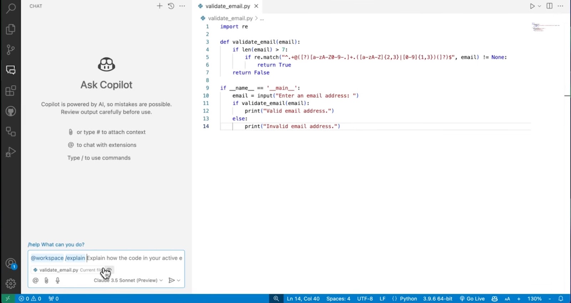Image resolution: width=571 pixels, height=303 pixels.
Task: Change end of line sequence LF
Action: click(382, 299)
